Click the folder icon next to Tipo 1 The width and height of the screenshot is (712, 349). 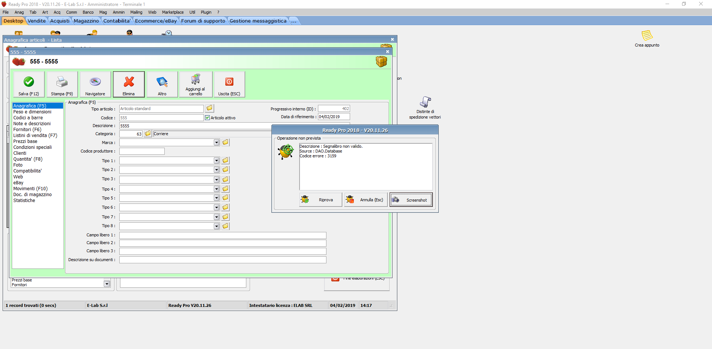(225, 160)
